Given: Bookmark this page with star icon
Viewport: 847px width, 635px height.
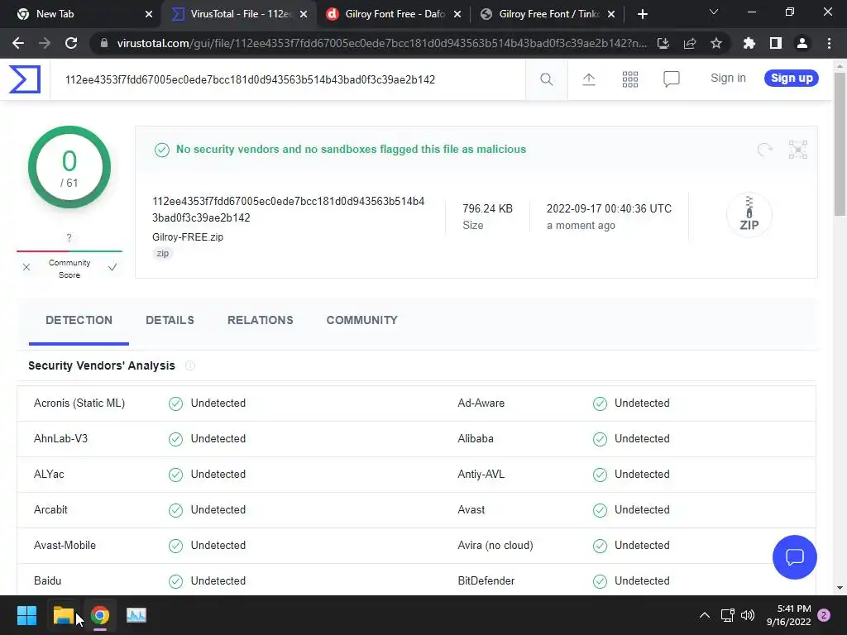Looking at the screenshot, I should pos(716,43).
